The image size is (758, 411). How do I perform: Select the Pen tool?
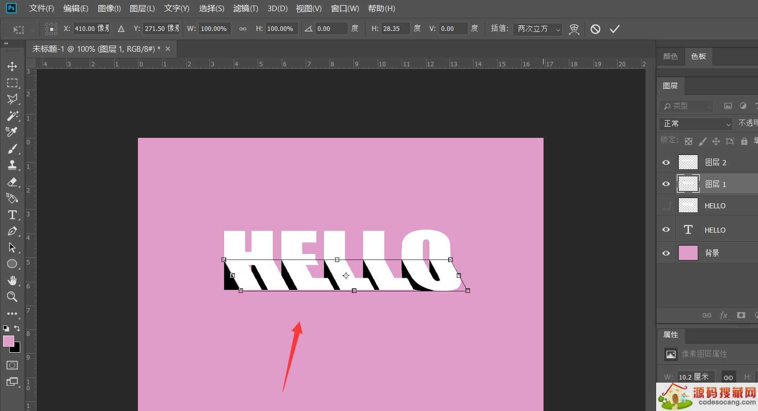(x=12, y=231)
